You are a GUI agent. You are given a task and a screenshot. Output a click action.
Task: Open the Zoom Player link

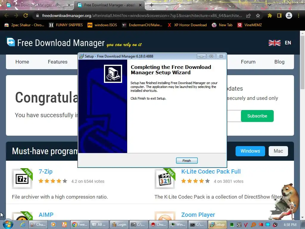(198, 215)
